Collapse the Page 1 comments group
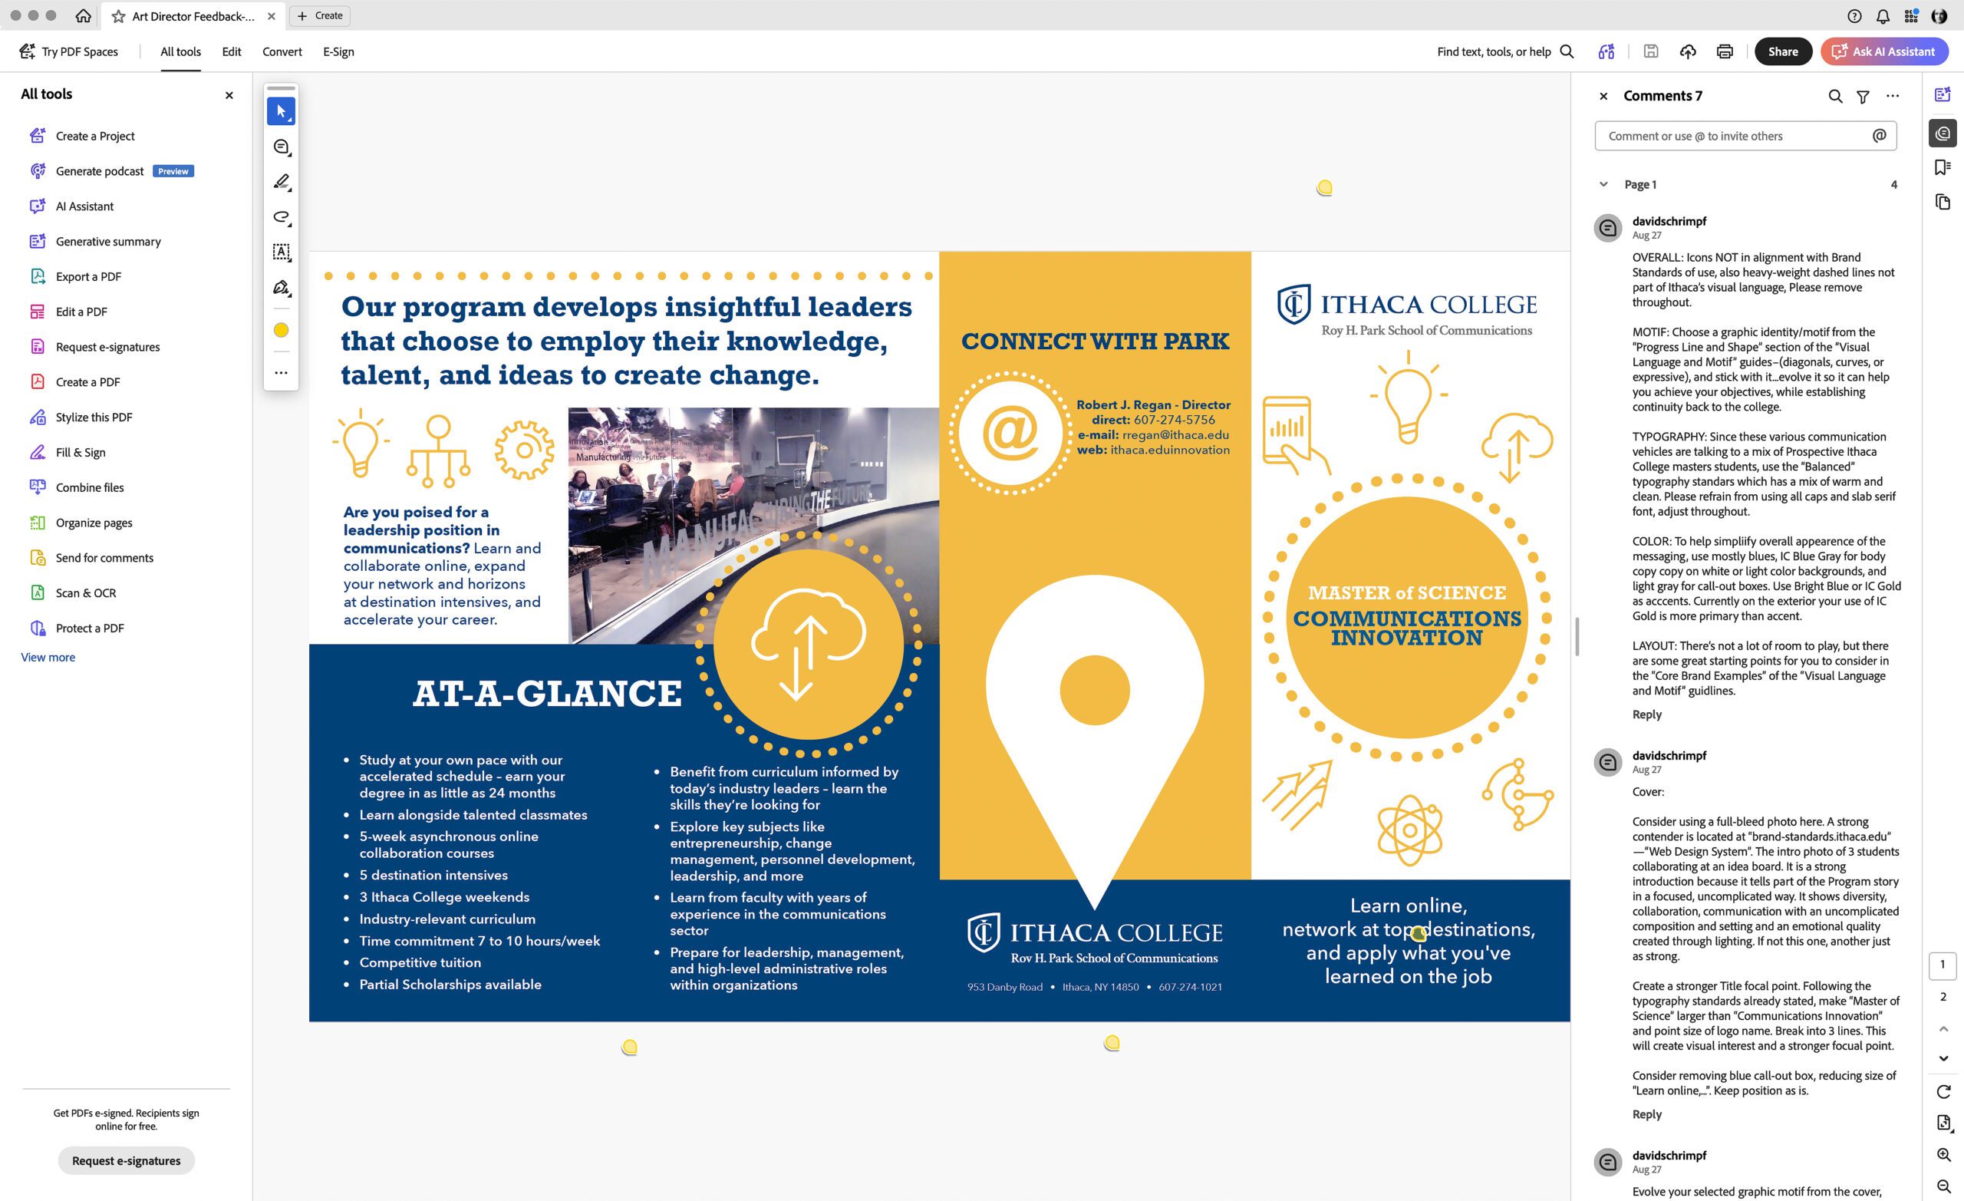This screenshot has width=1964, height=1201. [x=1603, y=184]
